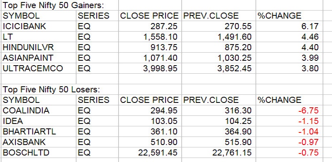Click HINDUNILVR's %change value 4.40

click(x=311, y=48)
